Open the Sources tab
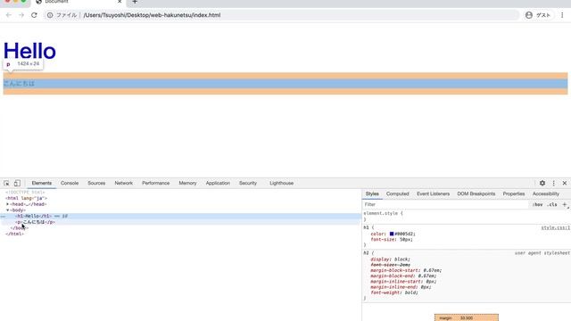Screen dimensions: 571x321 [x=96, y=183]
